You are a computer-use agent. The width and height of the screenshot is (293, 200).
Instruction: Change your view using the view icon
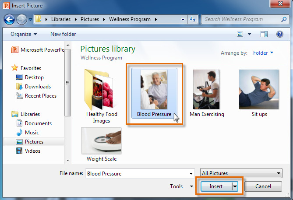click(x=240, y=34)
